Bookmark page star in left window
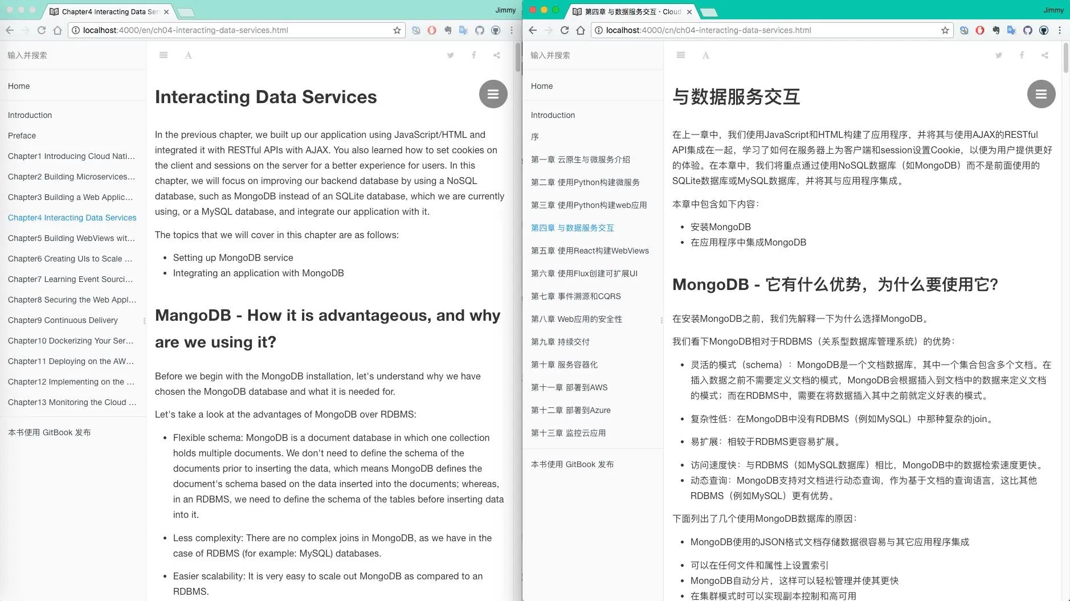 397,30
